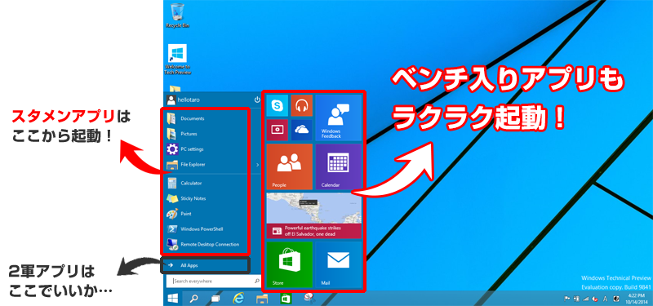Open the OneDrive cloud tile
This screenshot has height=306, width=653.
(x=301, y=130)
